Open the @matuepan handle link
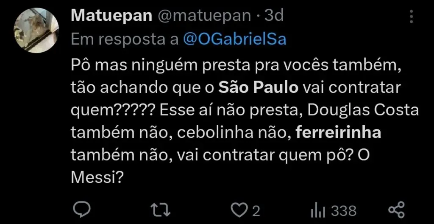Viewport: 434px width, 224px height. [x=205, y=16]
